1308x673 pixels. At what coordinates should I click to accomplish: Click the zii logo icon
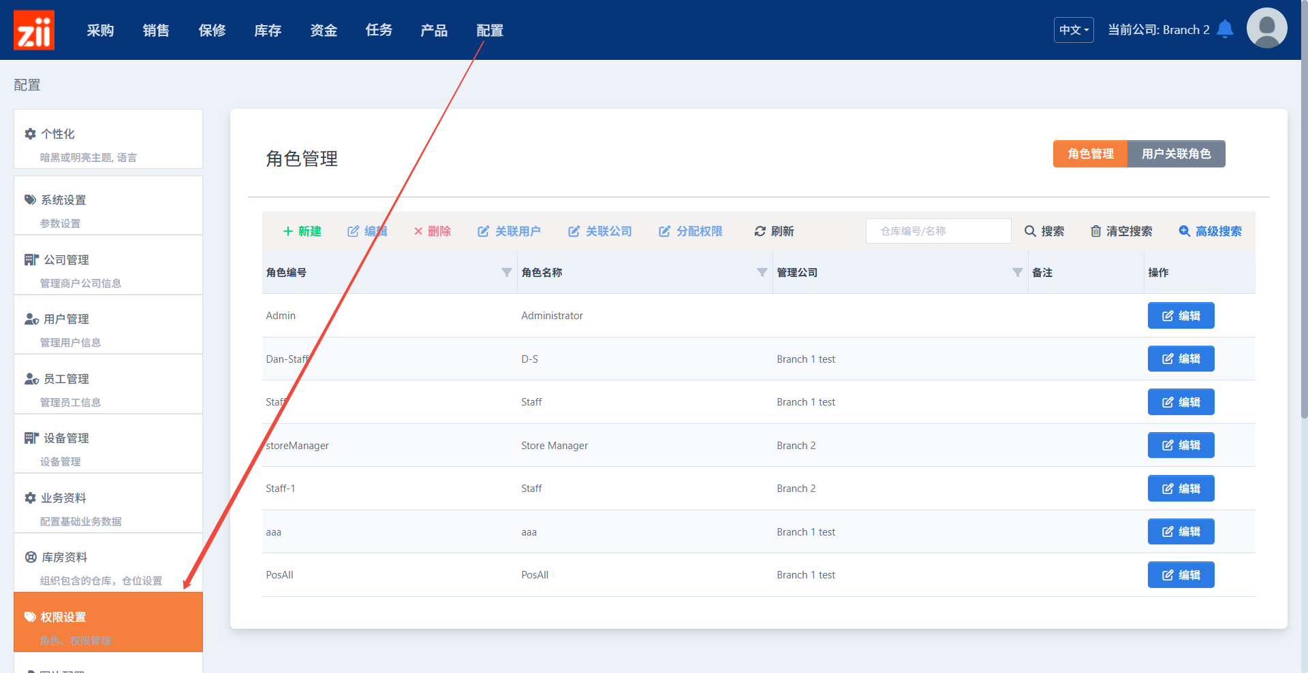click(x=34, y=30)
